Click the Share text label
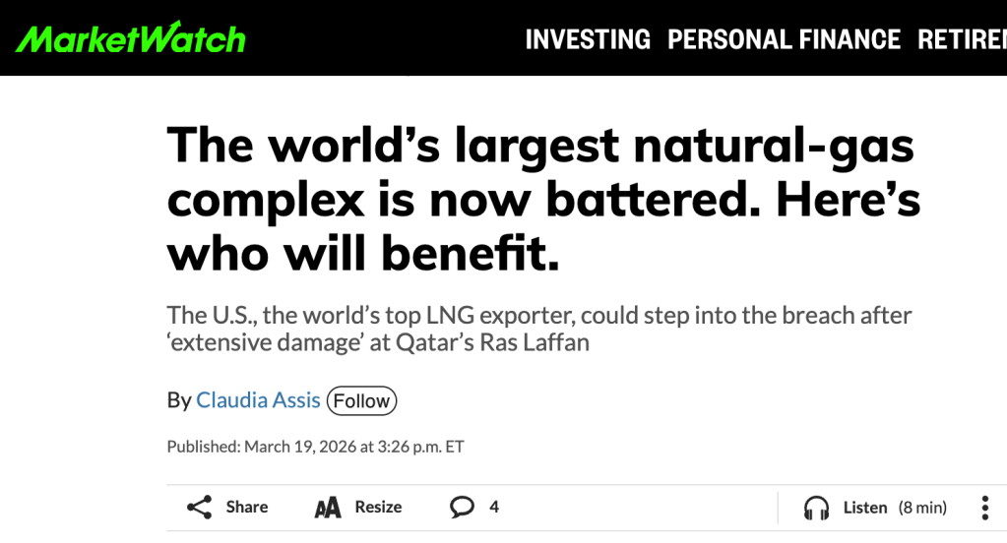This screenshot has height=543, width=1007. (246, 508)
